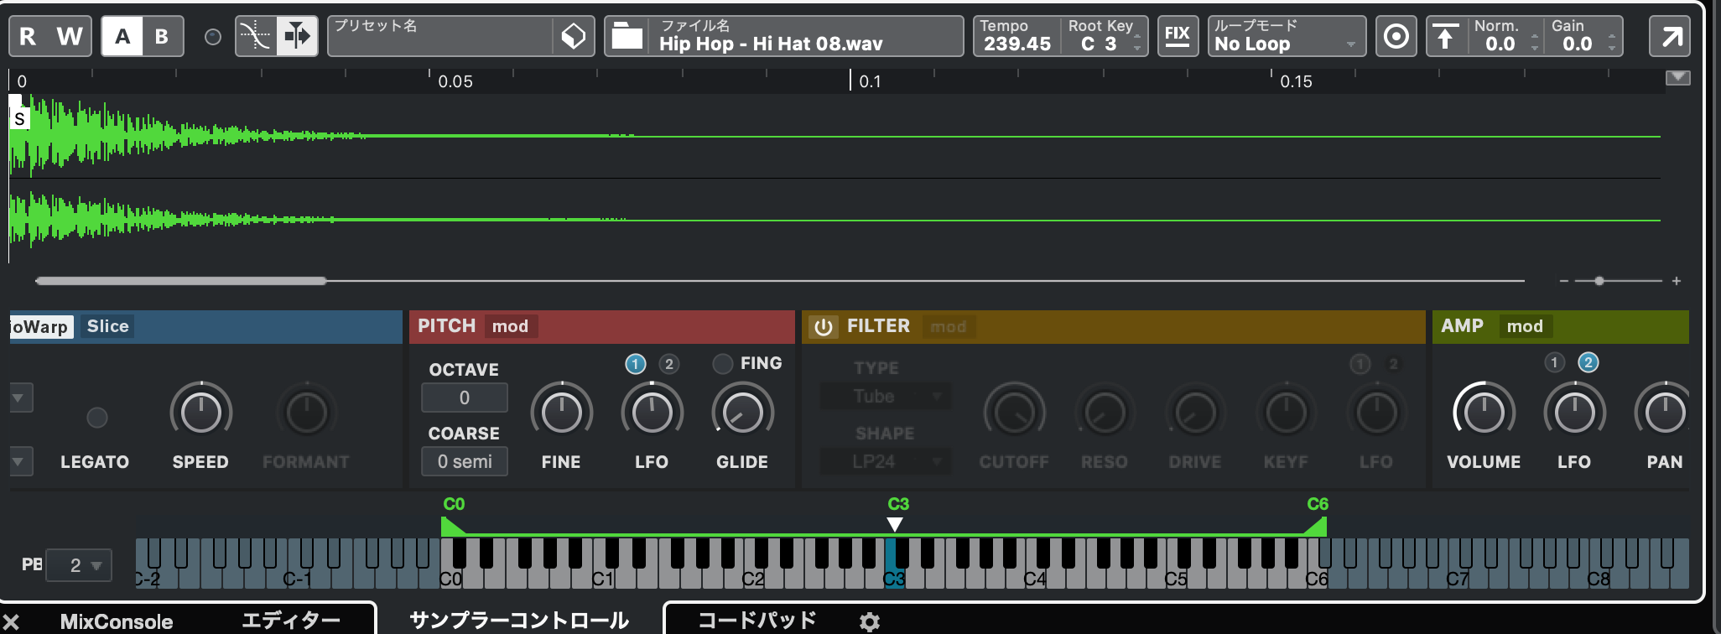The width and height of the screenshot is (1721, 634).
Task: Click the C3 root key marker triangle
Action: coord(895,524)
